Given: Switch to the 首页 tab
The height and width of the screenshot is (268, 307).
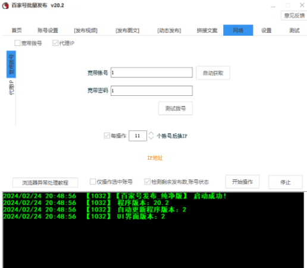Looking at the screenshot, I should [x=17, y=30].
